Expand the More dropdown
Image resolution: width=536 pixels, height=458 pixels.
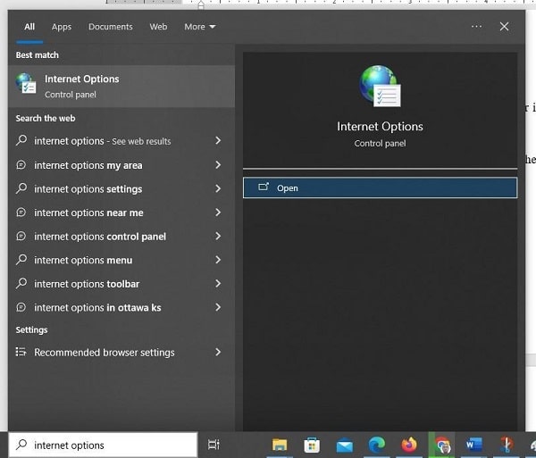[200, 27]
